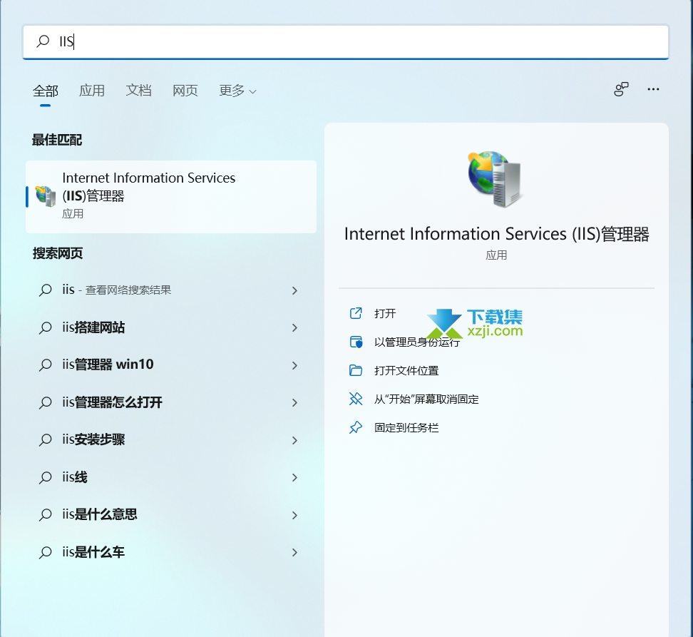Screen dimensions: 693x637
Task: Click search icon next to iis搭建网站
Action: coord(45,327)
